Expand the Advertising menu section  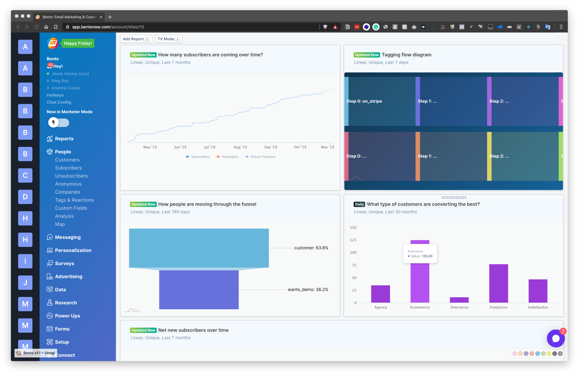(x=68, y=277)
